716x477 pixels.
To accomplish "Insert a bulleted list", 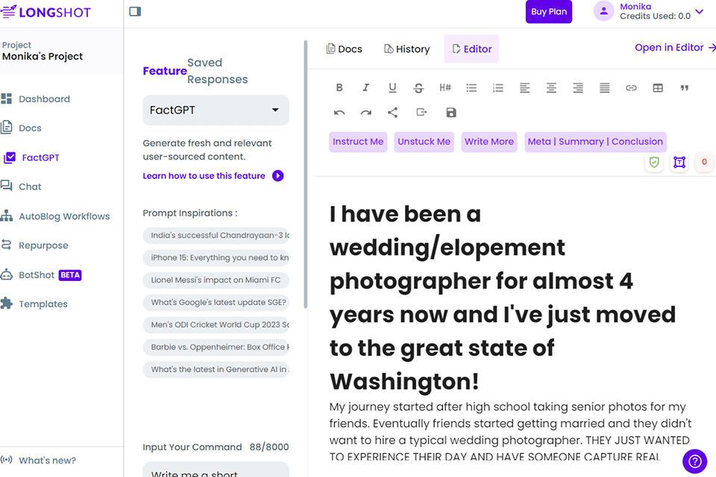I will click(x=471, y=88).
